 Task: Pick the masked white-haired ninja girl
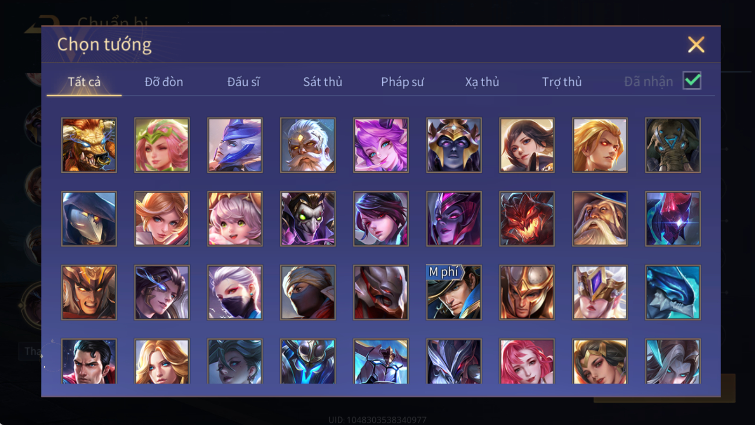pos(235,292)
